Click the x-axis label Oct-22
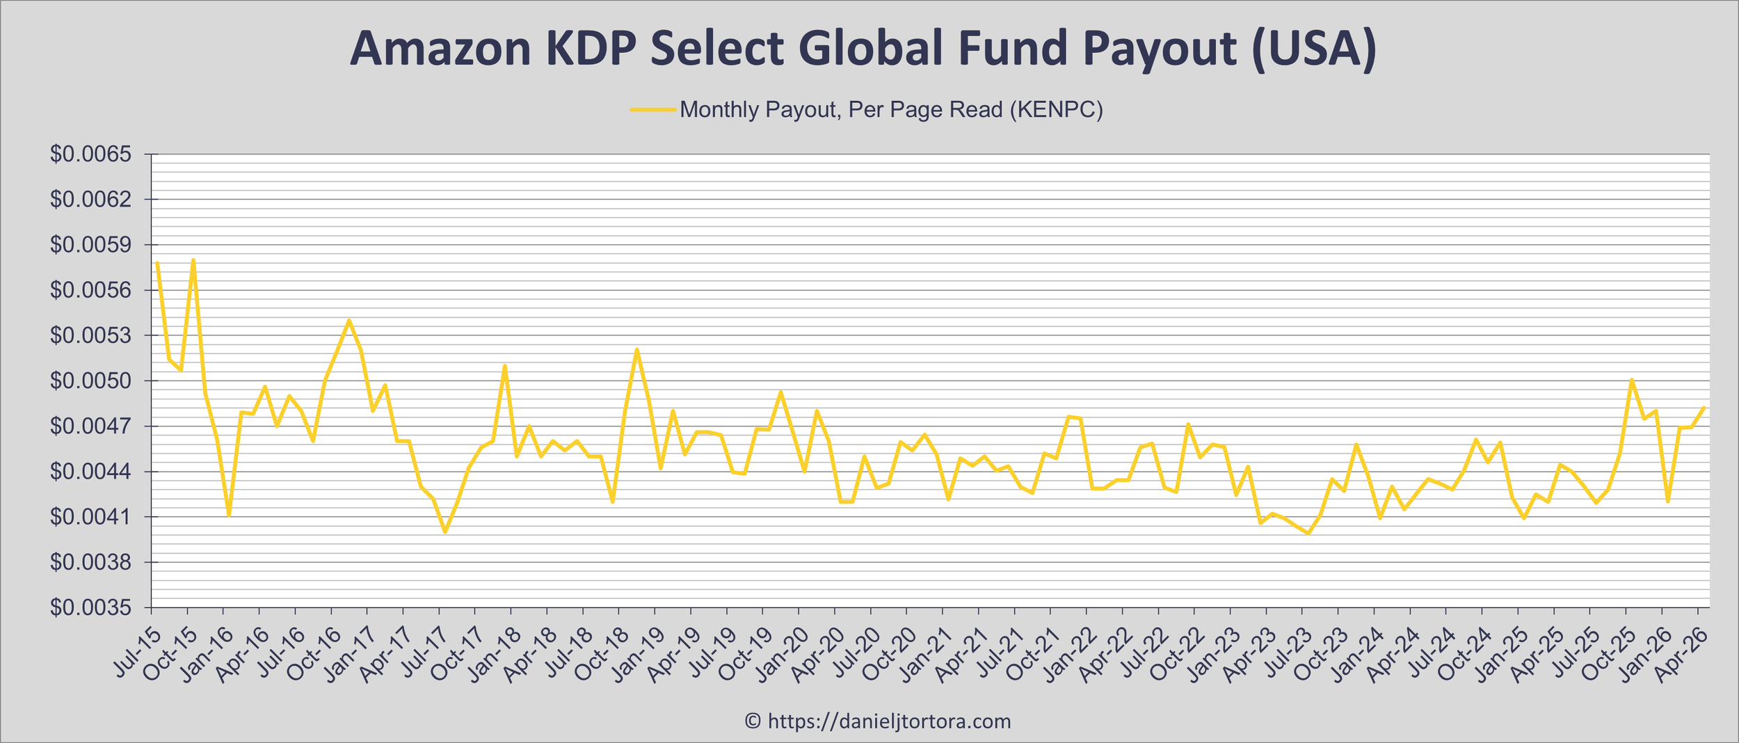The image size is (1739, 743). (x=1178, y=655)
